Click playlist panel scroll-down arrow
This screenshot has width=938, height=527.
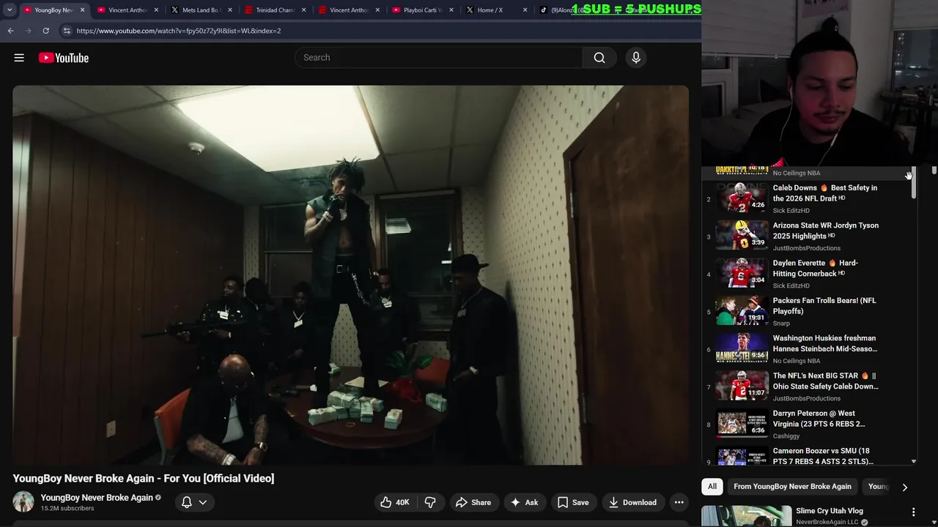pyautogui.click(x=913, y=462)
